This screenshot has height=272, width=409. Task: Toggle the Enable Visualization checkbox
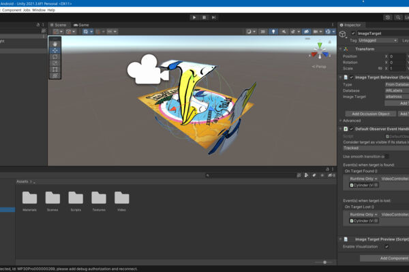[387, 246]
